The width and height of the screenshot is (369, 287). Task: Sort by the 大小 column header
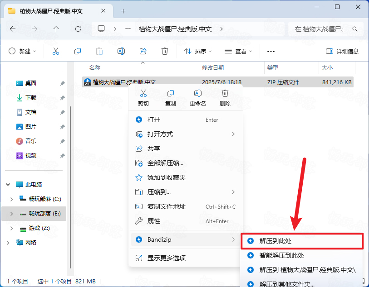tap(327, 68)
